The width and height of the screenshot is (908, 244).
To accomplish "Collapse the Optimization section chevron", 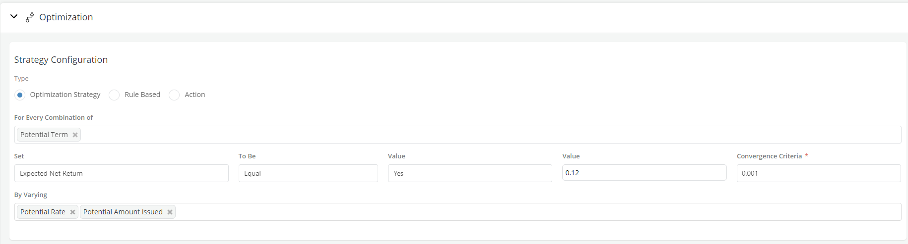I will 14,17.
